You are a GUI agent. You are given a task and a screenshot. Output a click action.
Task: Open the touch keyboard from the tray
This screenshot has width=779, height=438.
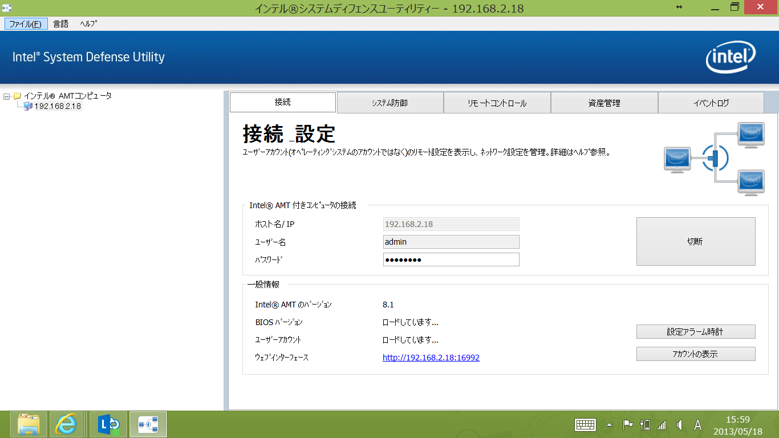tap(585, 425)
